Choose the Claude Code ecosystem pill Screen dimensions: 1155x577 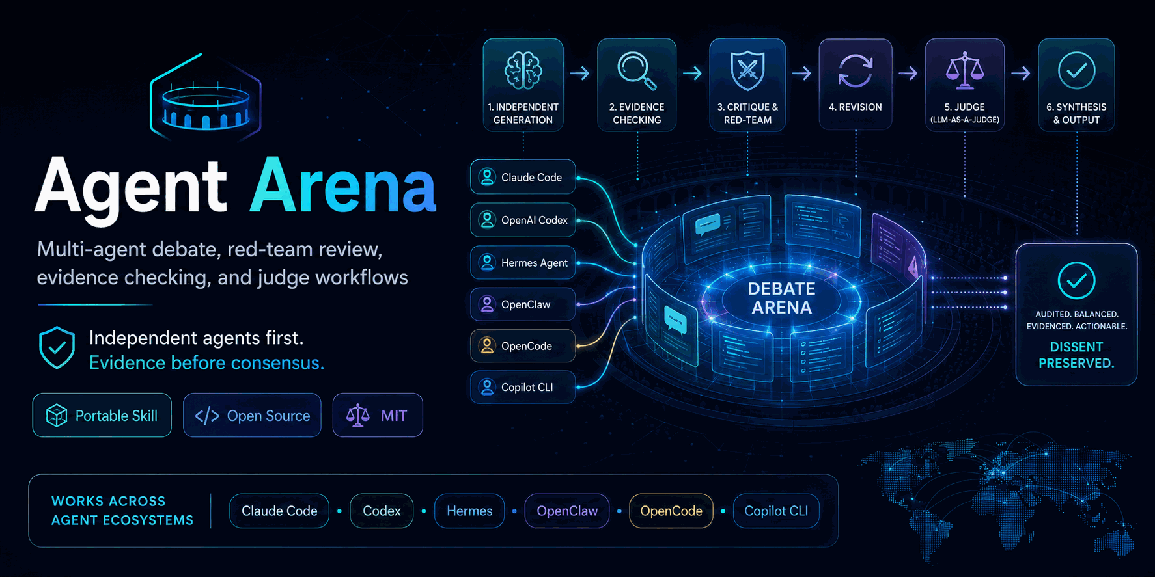tap(279, 511)
